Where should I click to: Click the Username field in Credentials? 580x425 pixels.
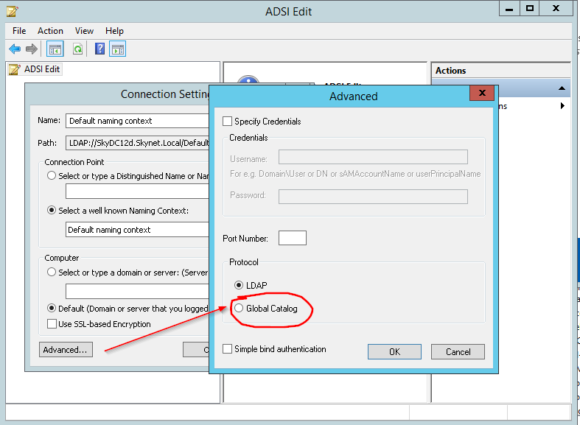pyautogui.click(x=373, y=157)
